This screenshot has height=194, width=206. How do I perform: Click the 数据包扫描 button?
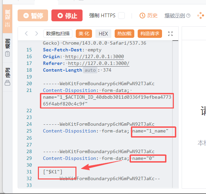pos(58,33)
